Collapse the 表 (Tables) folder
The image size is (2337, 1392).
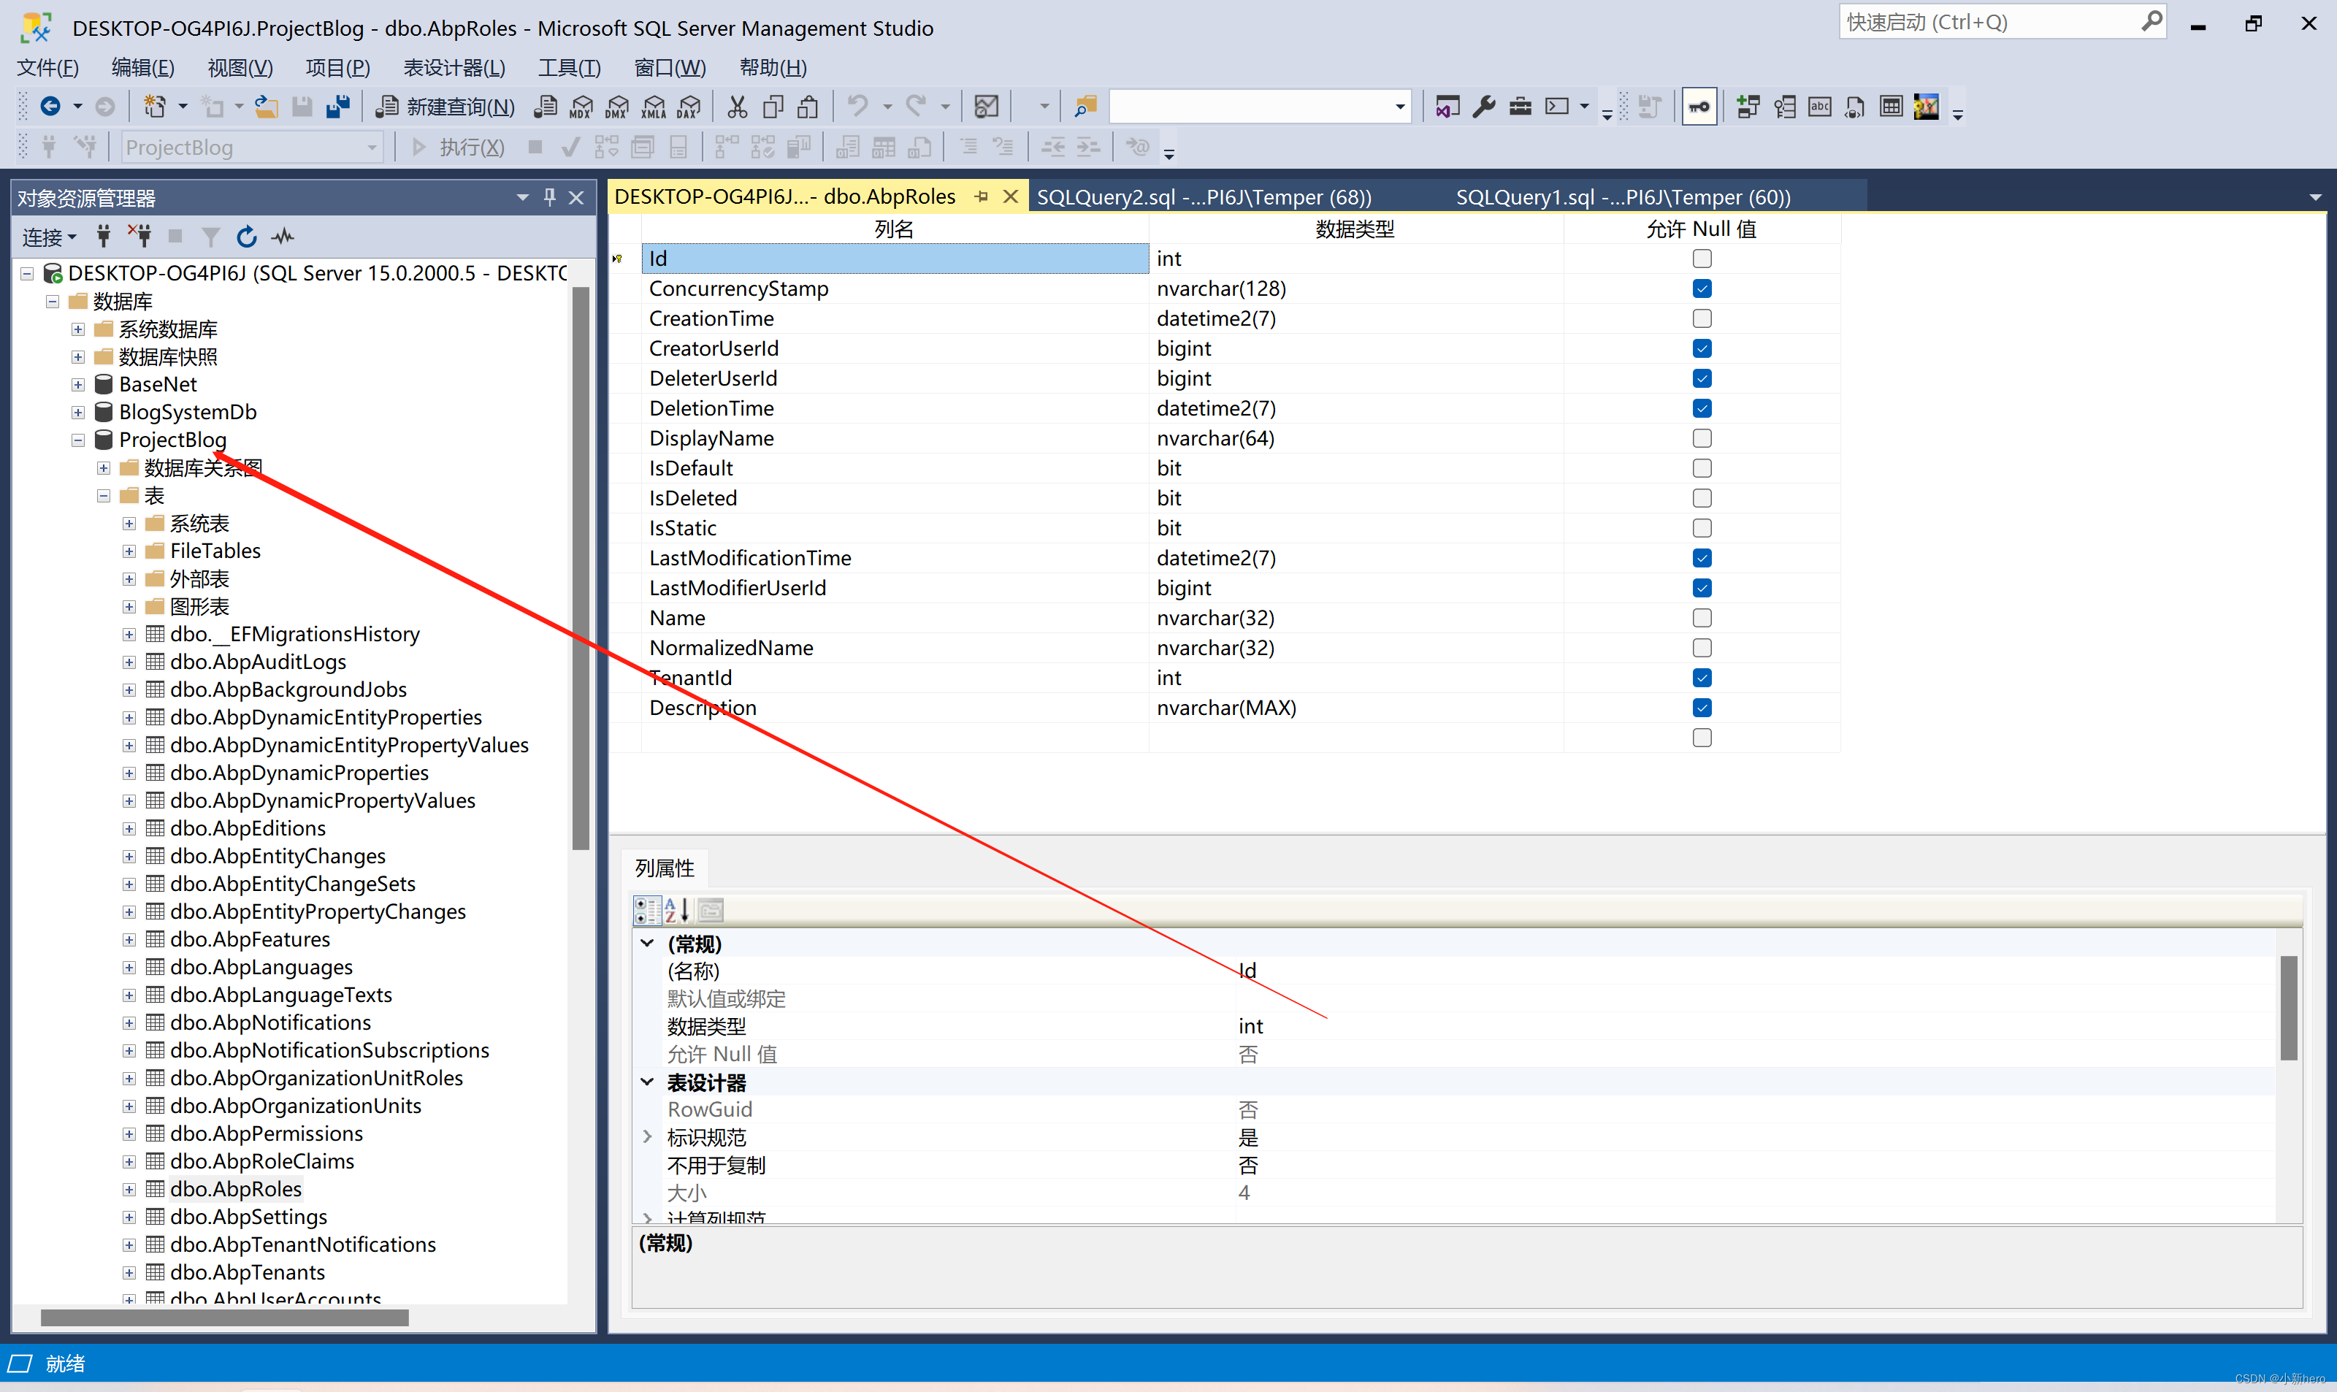[x=104, y=495]
